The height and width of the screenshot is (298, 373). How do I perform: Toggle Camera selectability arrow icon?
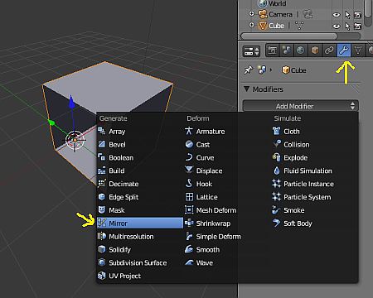pyautogui.click(x=347, y=15)
